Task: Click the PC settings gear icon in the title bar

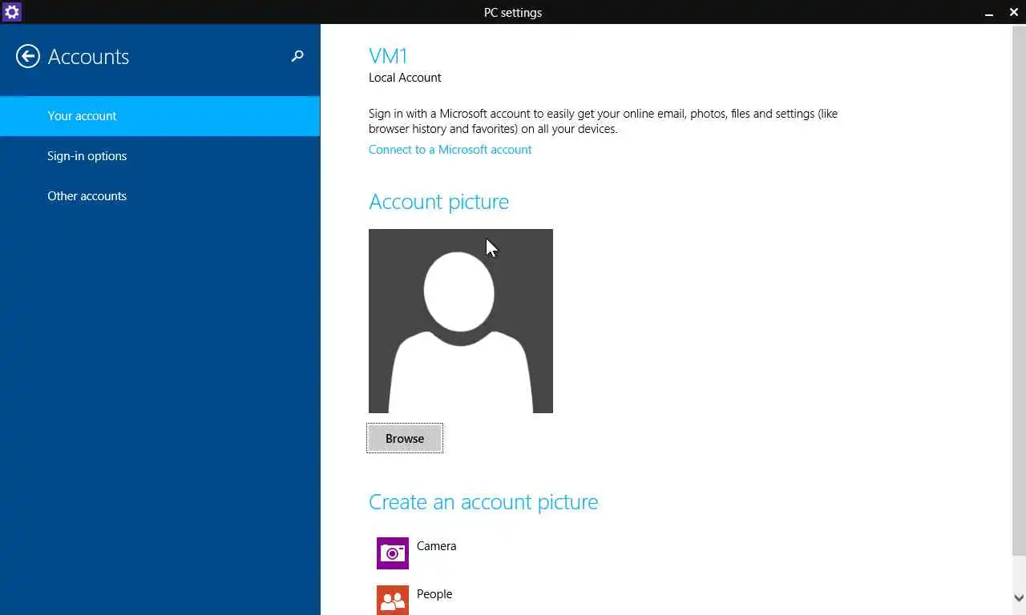Action: click(x=12, y=12)
